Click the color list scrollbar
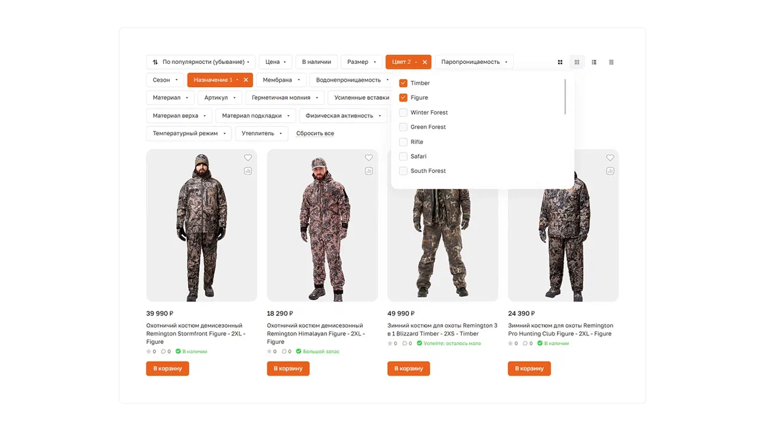Image resolution: width=765 pixels, height=431 pixels. click(x=565, y=97)
